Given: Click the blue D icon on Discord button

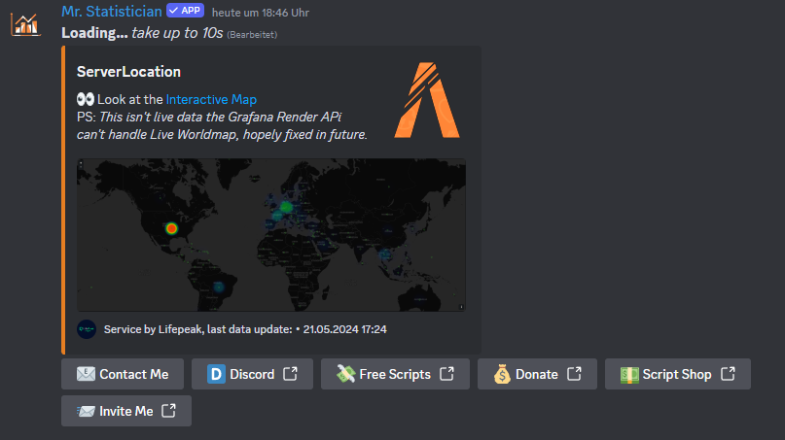Looking at the screenshot, I should [x=216, y=374].
